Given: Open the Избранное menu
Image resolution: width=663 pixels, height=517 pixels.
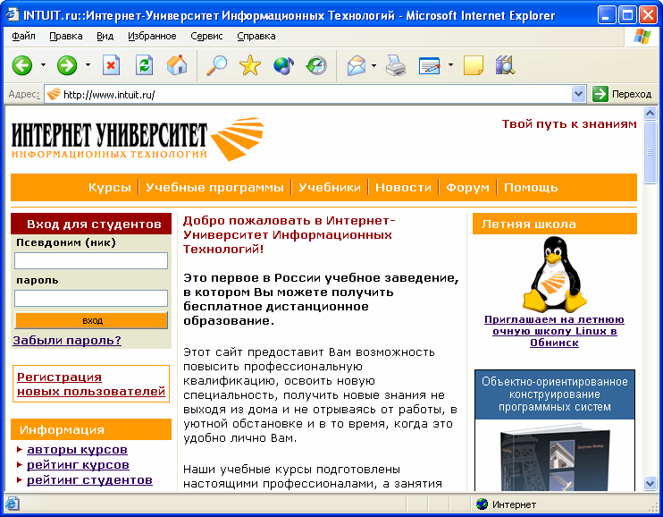Looking at the screenshot, I should click(152, 36).
